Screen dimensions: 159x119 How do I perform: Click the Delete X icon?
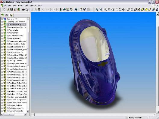coord(42,10)
